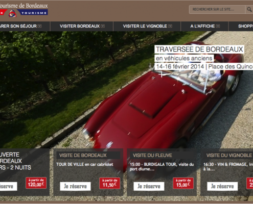Open the Bordeaux Tourisme logo link

tap(24, 10)
